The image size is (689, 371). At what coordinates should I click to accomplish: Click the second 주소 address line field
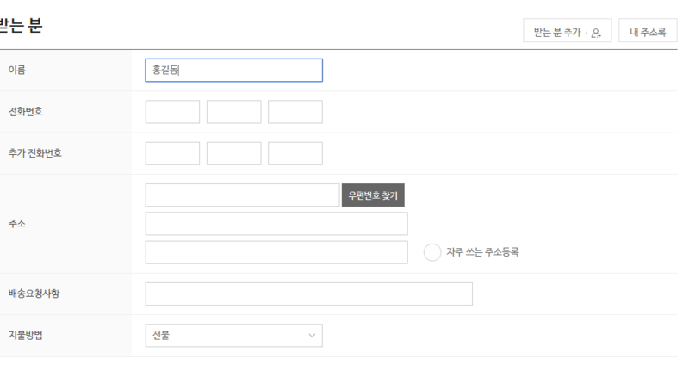coord(276,224)
